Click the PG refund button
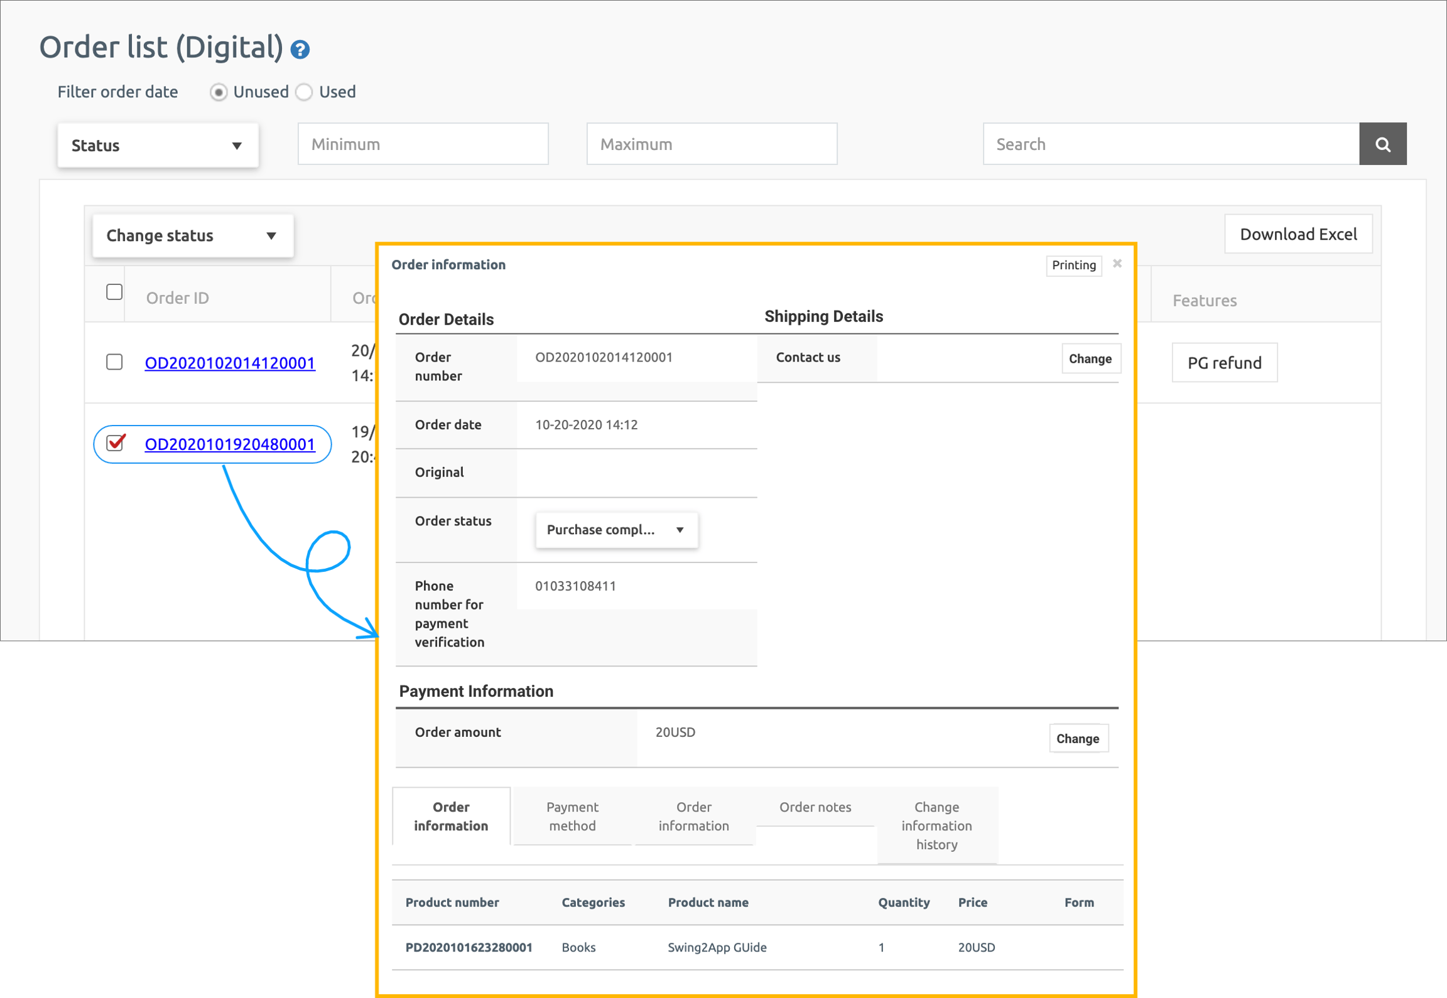The height and width of the screenshot is (998, 1447). [1223, 363]
